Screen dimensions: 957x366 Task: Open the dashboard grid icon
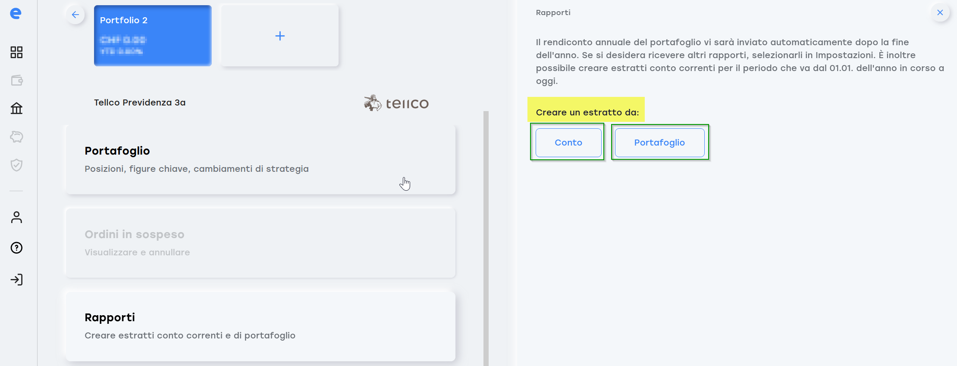(16, 53)
